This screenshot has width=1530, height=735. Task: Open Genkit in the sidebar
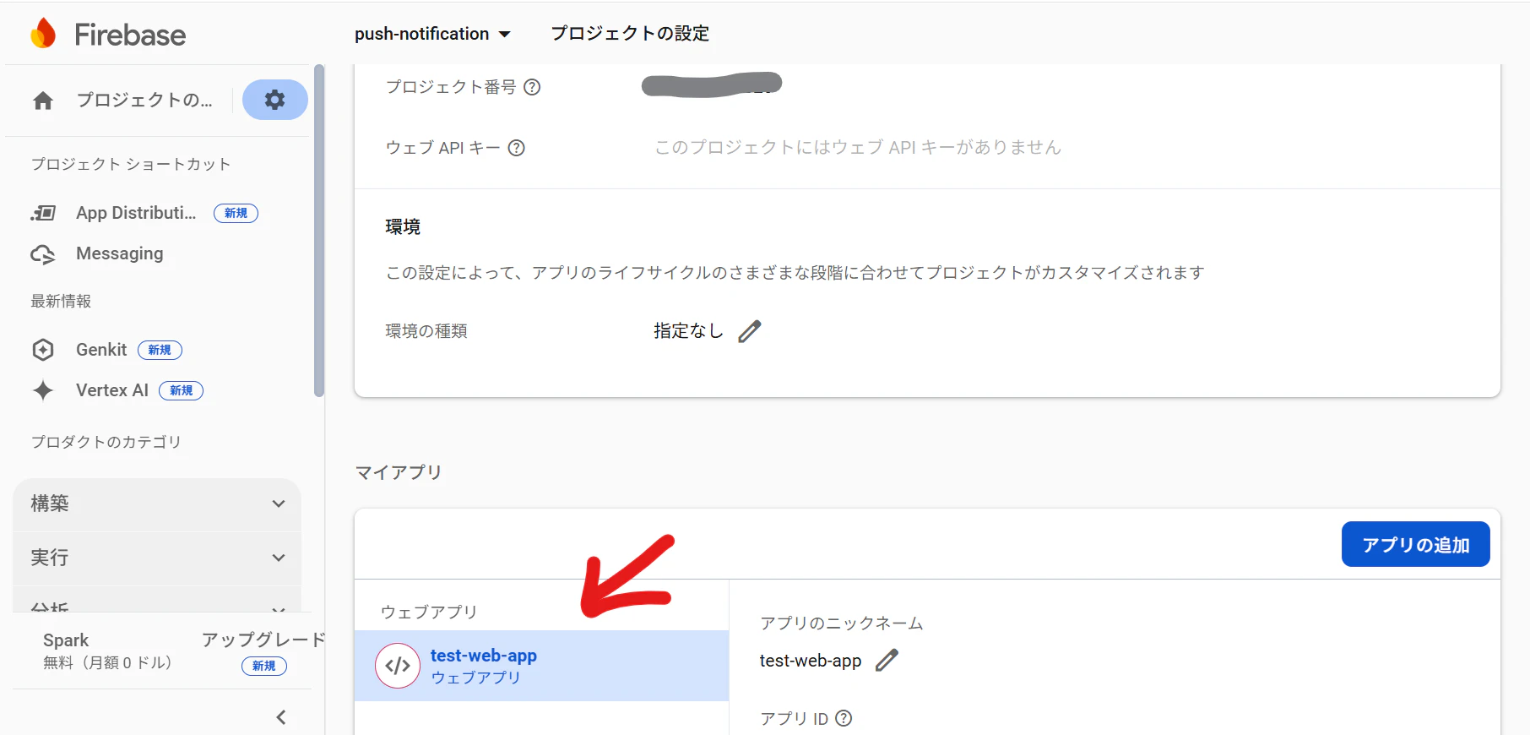[x=101, y=350]
